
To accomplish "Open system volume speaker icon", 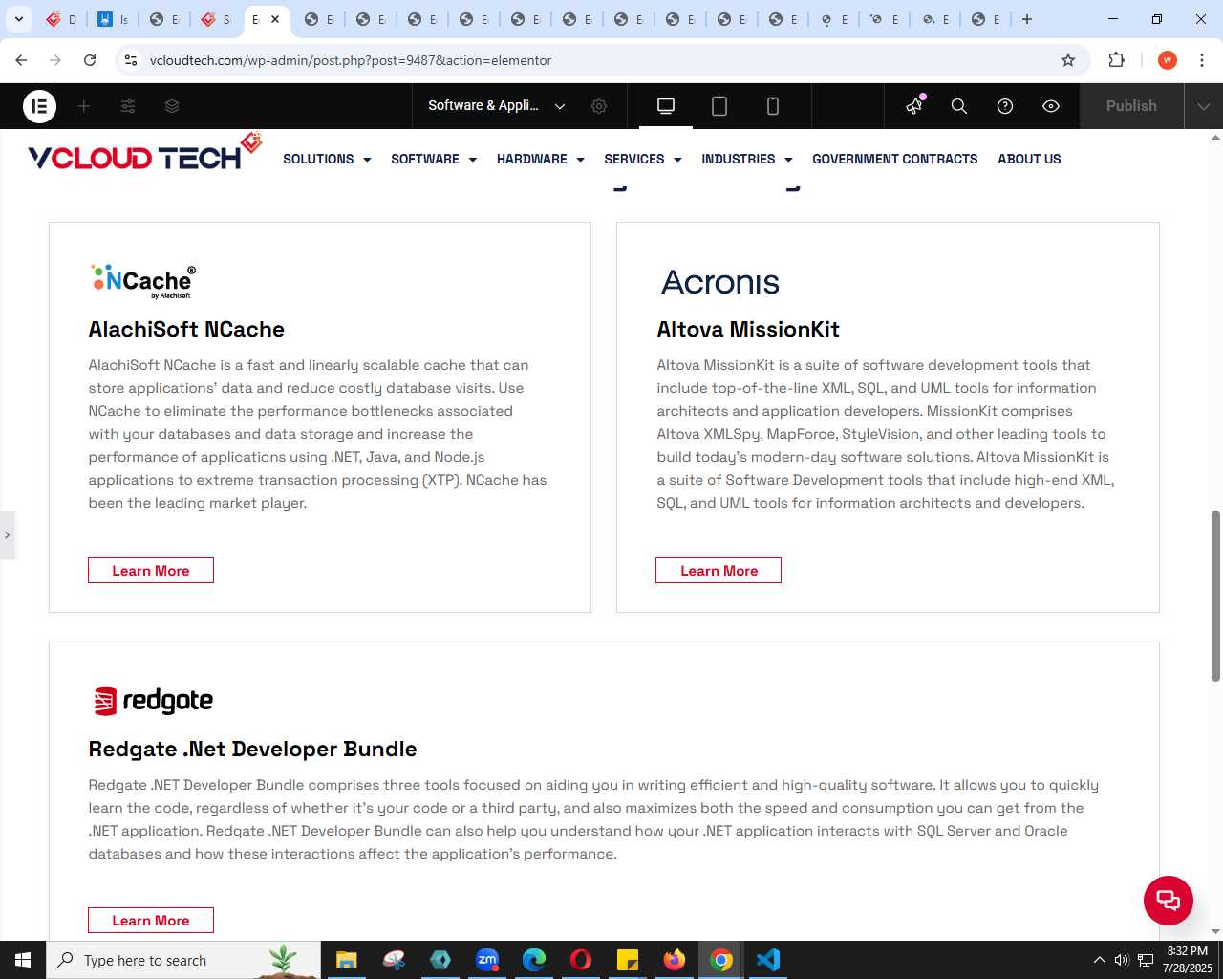I will point(1122,960).
